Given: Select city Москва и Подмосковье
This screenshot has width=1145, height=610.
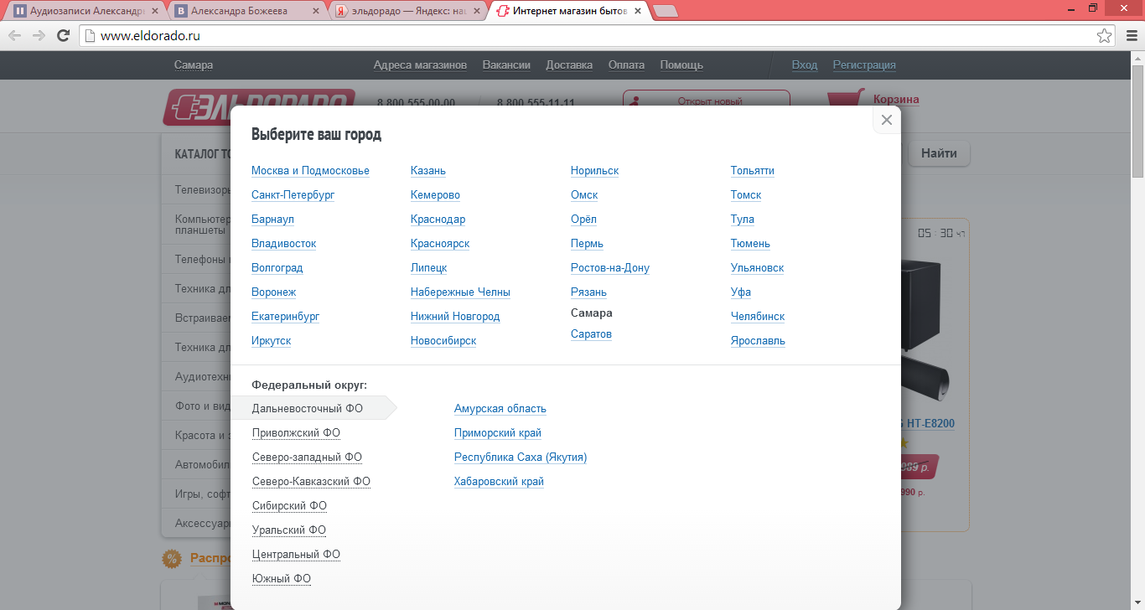Looking at the screenshot, I should (310, 171).
